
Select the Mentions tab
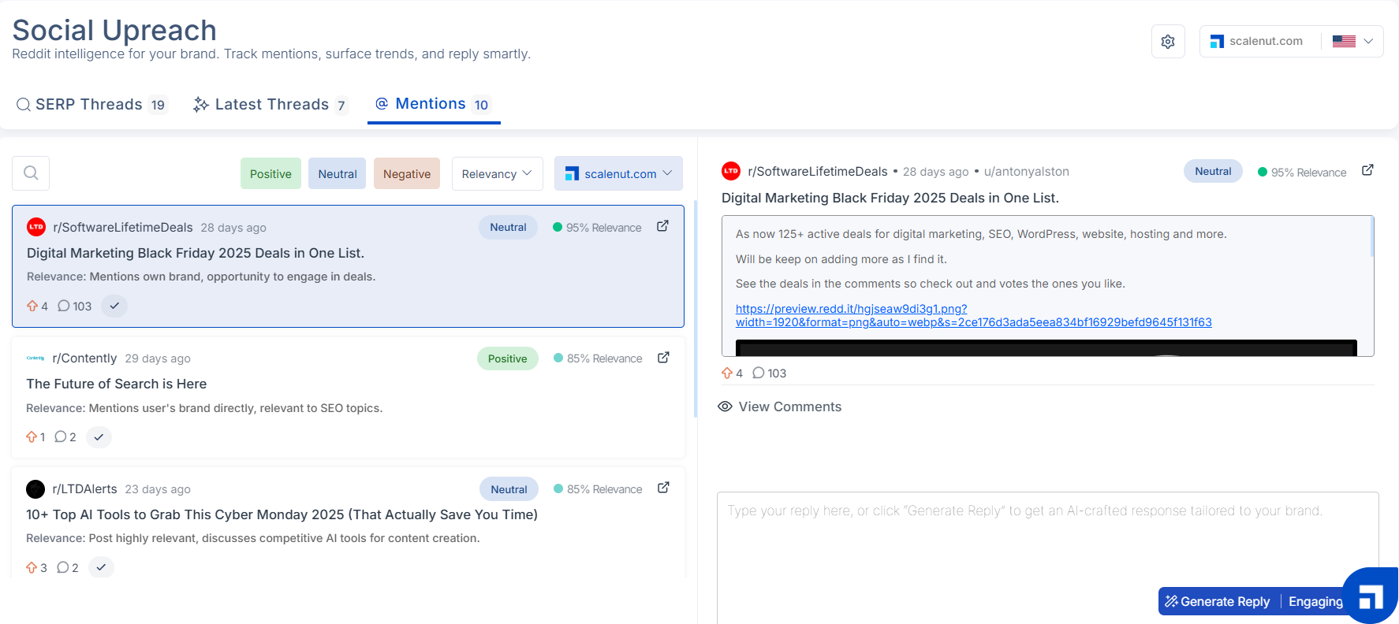click(433, 104)
